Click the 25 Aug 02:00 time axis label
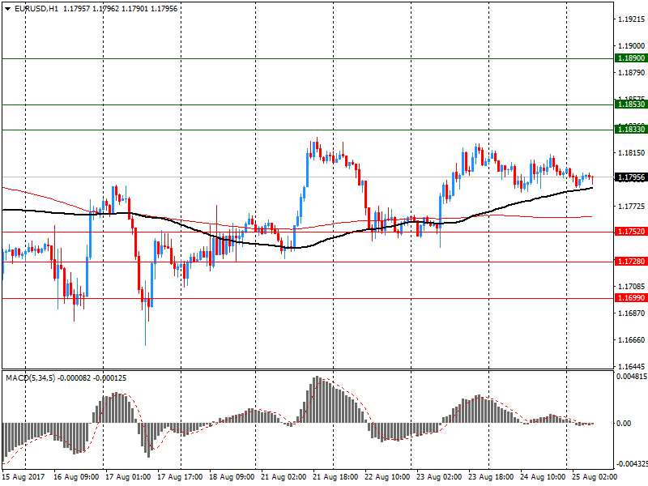 [x=595, y=477]
